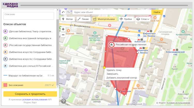194x108 pixels.
Task: Open the help question mark button
Action: click(x=63, y=101)
